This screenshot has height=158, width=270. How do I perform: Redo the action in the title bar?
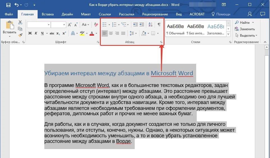(x=26, y=5)
